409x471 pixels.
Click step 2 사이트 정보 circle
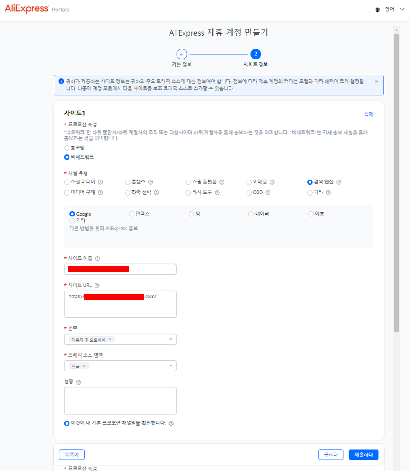[255, 54]
